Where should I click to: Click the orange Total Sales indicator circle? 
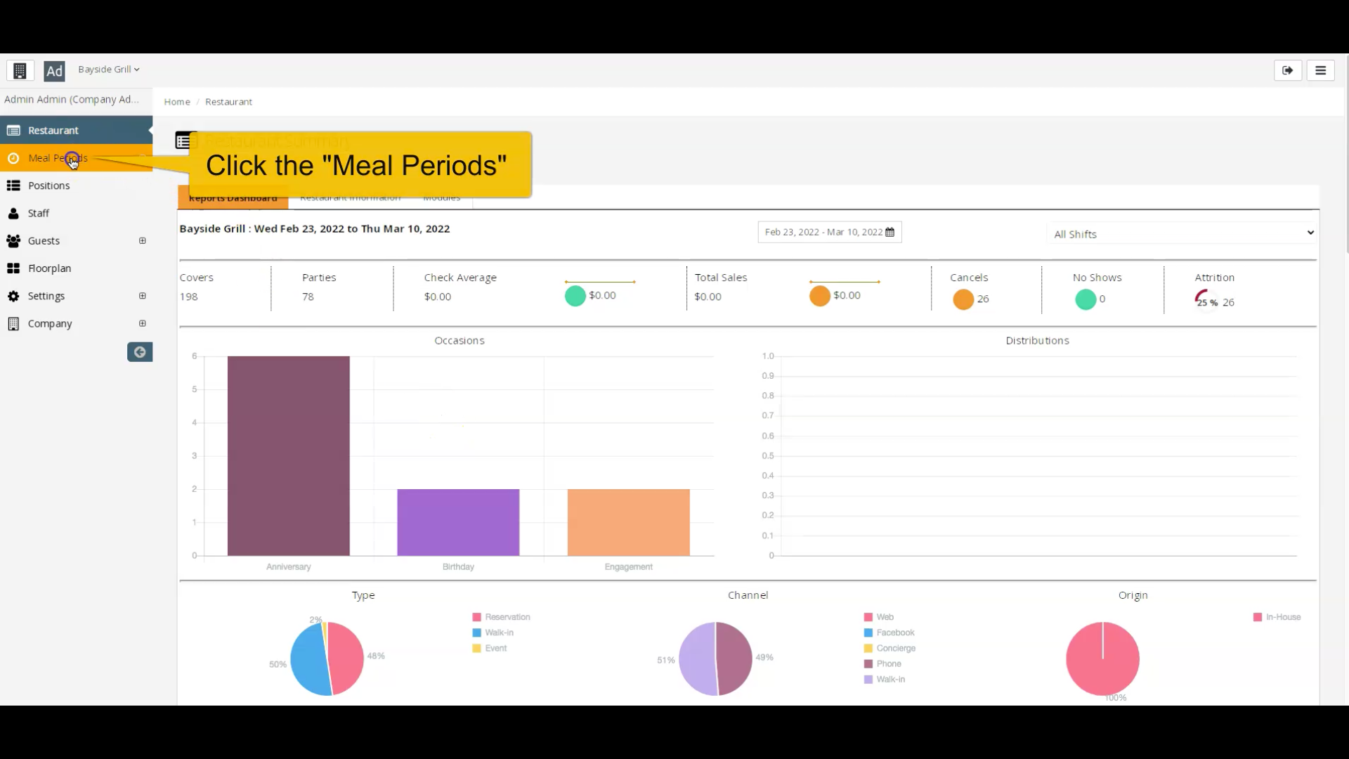(x=820, y=296)
